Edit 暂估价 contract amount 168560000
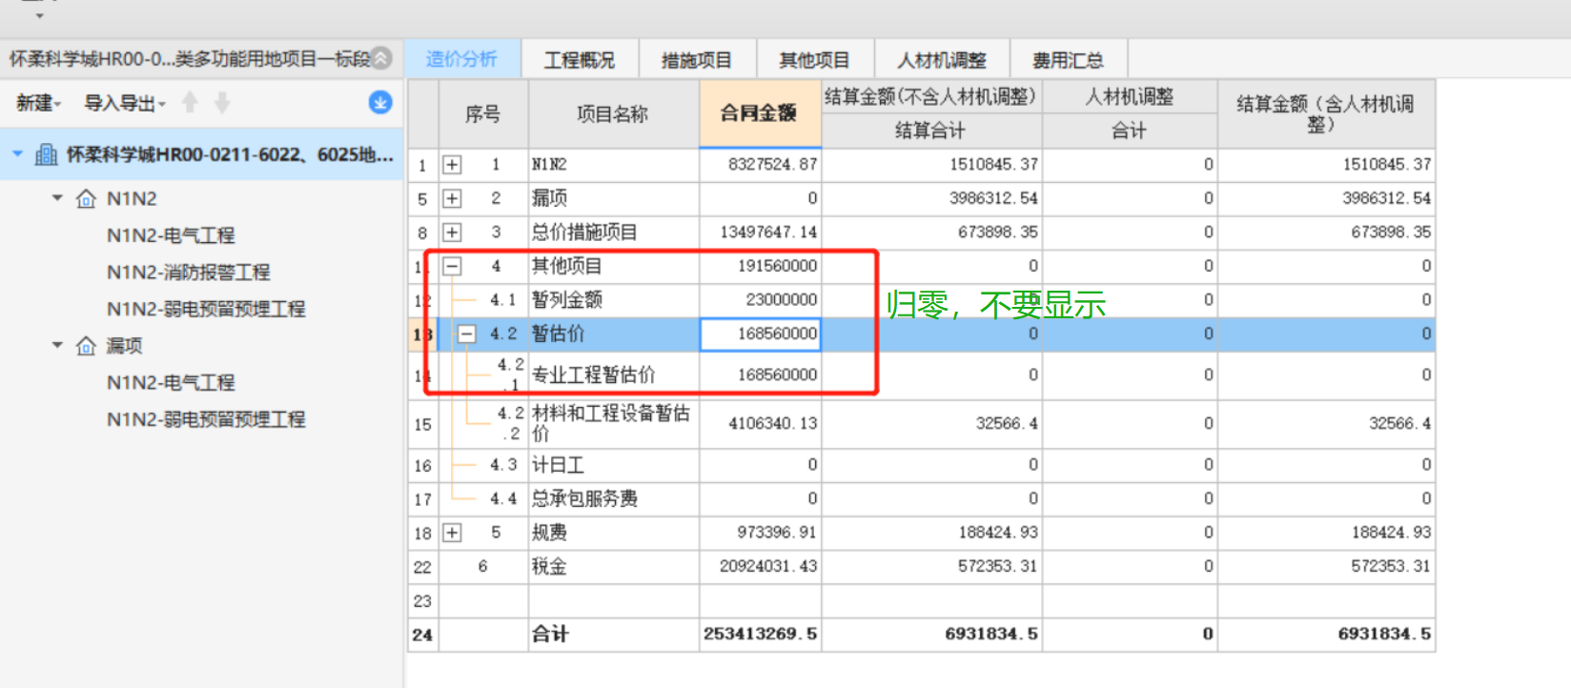This screenshot has height=688, width=1571. click(760, 334)
